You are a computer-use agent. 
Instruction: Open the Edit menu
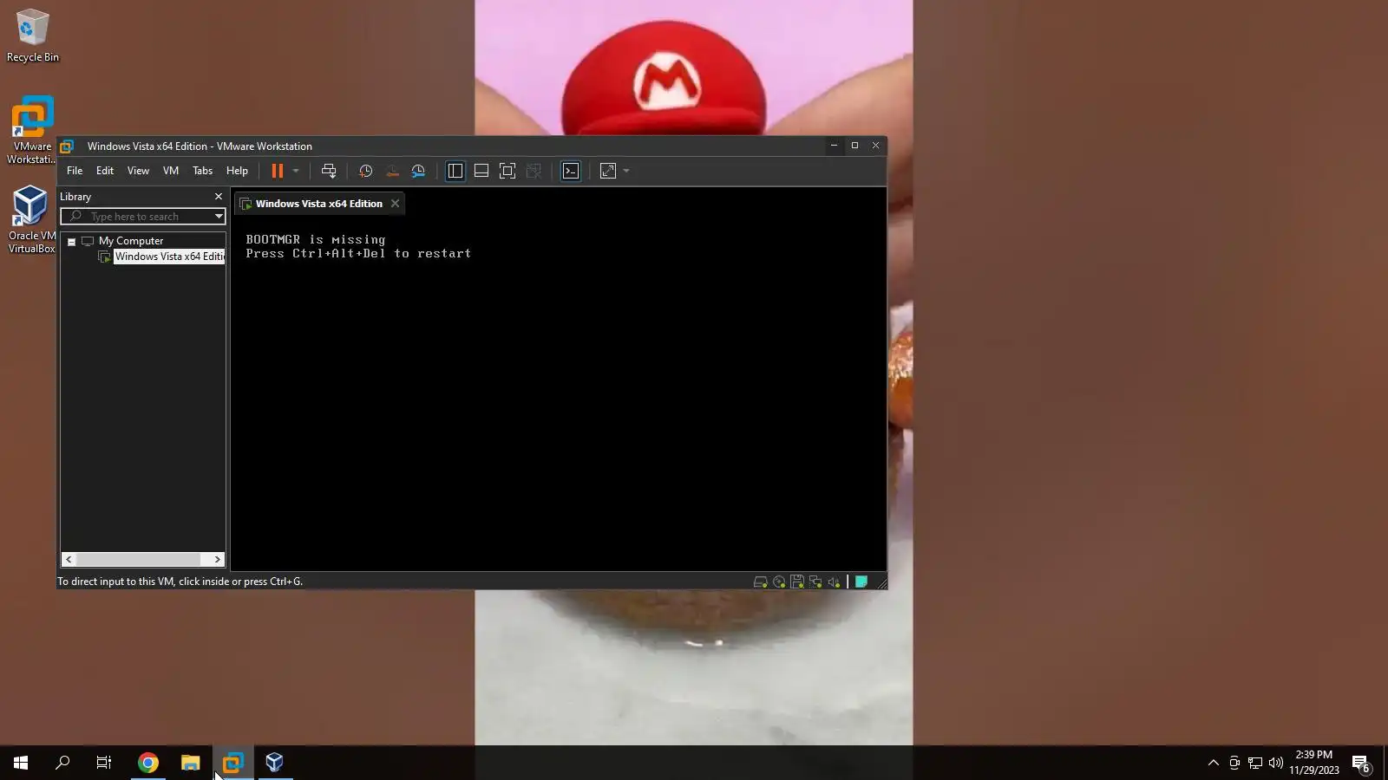click(x=105, y=171)
